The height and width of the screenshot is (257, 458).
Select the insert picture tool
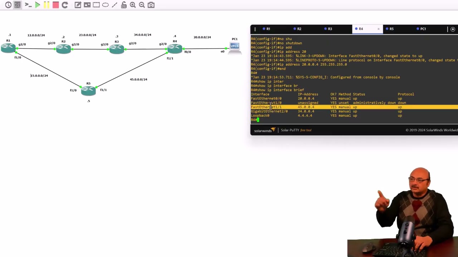pyautogui.click(x=87, y=5)
